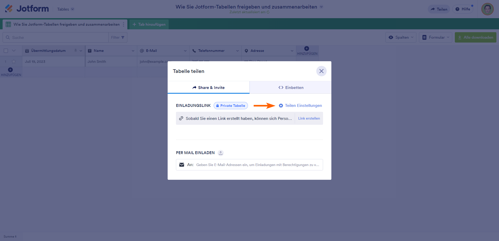Open the Name column dropdown arrow
Viewport: 499px width, 241px height.
coord(133,51)
